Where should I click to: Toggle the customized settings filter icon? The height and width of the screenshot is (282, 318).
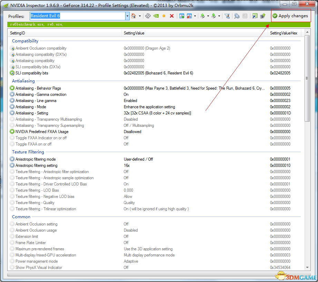(227, 16)
